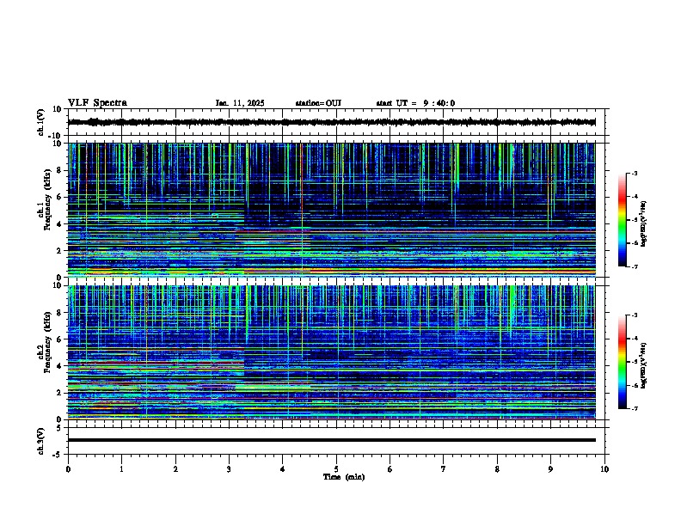Click the color scale bar beside ch.1 spectrogram

pyautogui.click(x=622, y=220)
